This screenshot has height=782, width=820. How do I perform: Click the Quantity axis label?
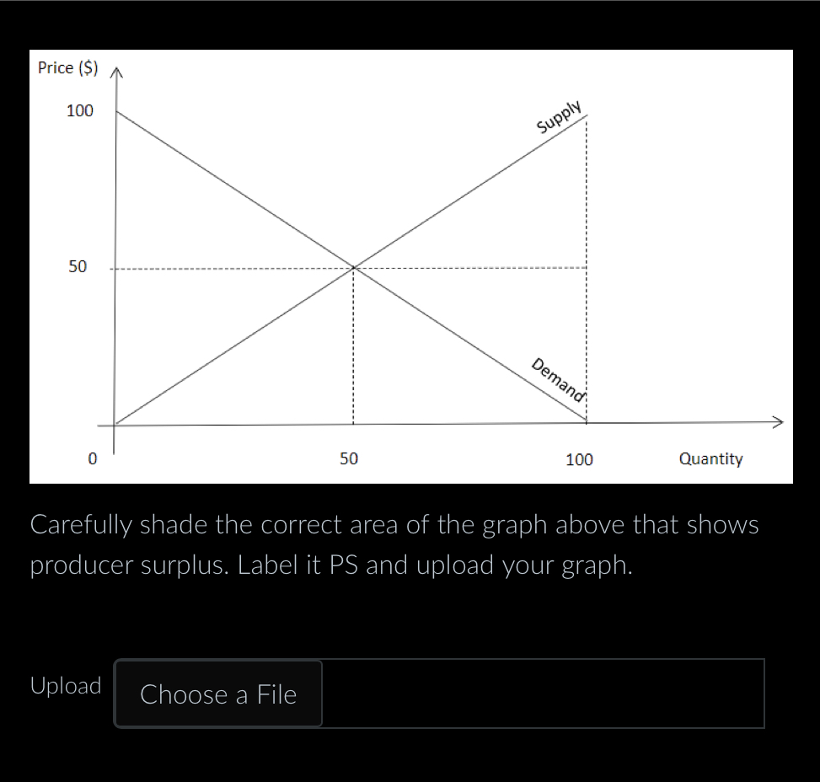point(710,458)
